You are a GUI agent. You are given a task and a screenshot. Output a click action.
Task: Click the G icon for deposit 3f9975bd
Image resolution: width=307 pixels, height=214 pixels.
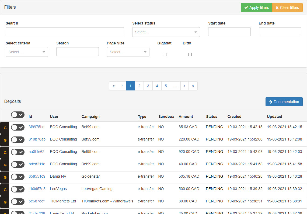(x=5, y=128)
